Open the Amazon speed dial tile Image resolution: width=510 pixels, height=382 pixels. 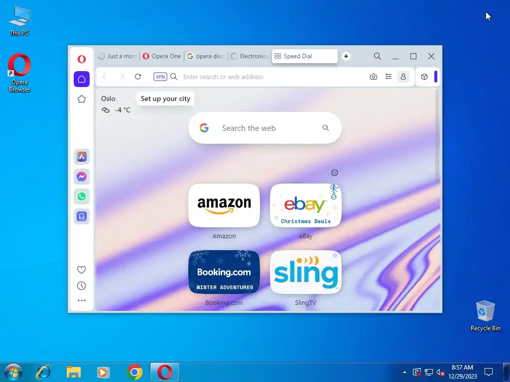pyautogui.click(x=224, y=205)
